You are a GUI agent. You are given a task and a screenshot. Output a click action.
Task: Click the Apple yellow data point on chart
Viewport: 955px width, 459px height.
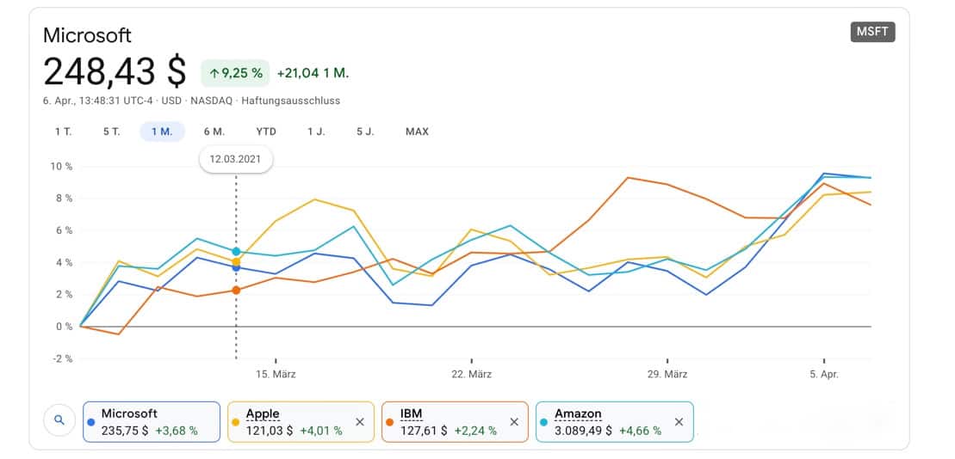tap(236, 262)
